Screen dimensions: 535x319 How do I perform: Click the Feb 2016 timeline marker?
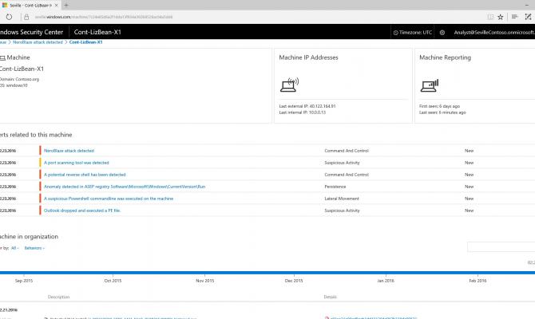478,281
